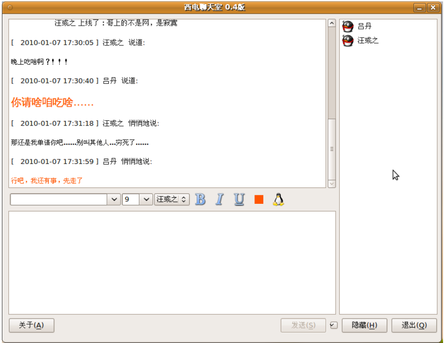Click 吕丹's avatar in the user list

point(347,26)
